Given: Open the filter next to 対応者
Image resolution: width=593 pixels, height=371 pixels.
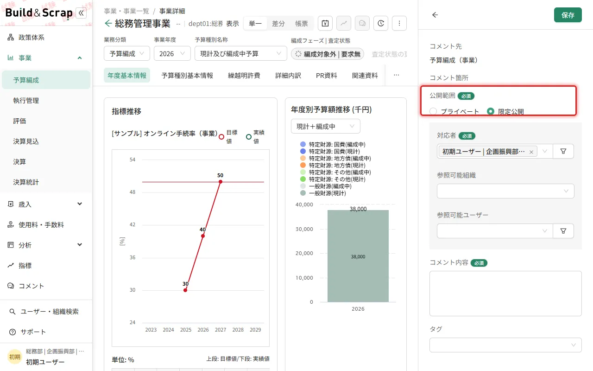Looking at the screenshot, I should (x=563, y=151).
